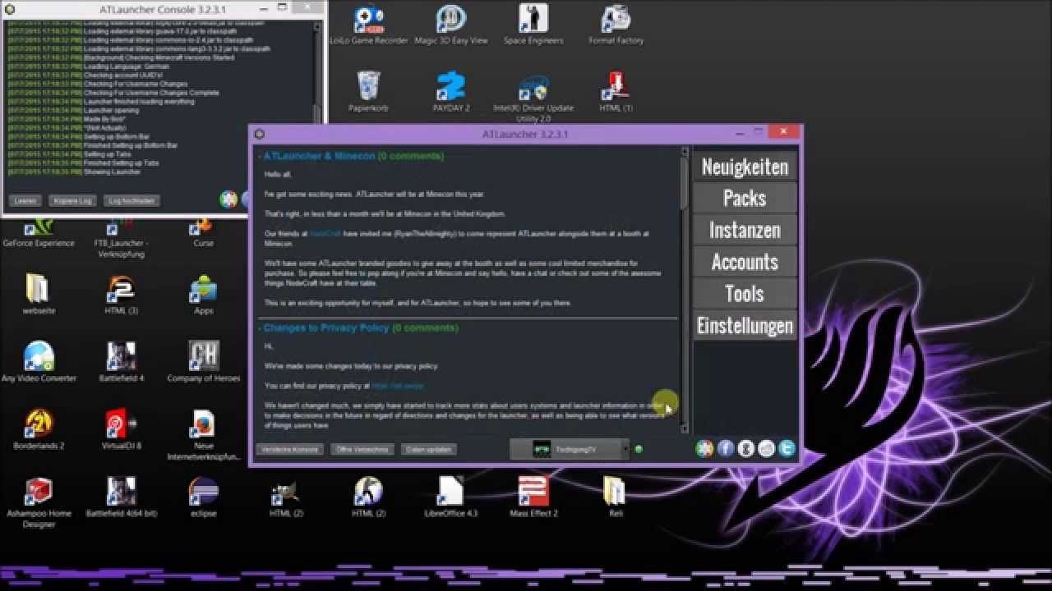Select the Magic 3D Easy View desktop icon
The width and height of the screenshot is (1052, 591).
[451, 25]
